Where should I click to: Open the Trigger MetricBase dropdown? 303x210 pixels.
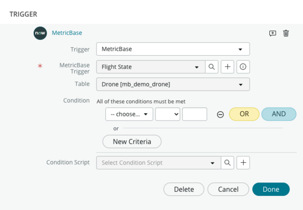tap(173, 49)
